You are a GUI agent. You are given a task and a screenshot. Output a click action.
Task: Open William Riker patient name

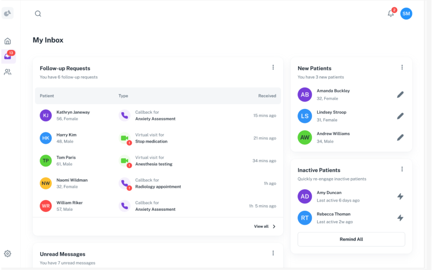click(x=70, y=203)
